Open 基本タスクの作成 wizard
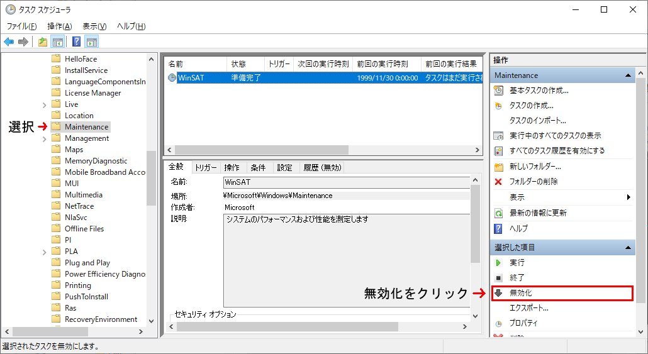The height and width of the screenshot is (354, 648). point(539,91)
